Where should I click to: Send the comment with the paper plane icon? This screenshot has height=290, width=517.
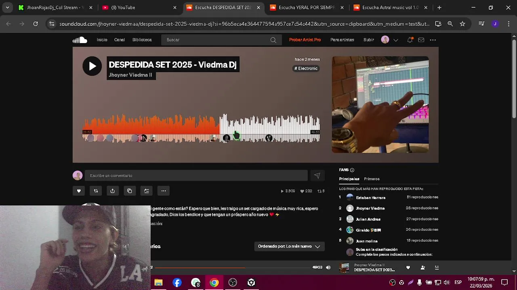(317, 176)
